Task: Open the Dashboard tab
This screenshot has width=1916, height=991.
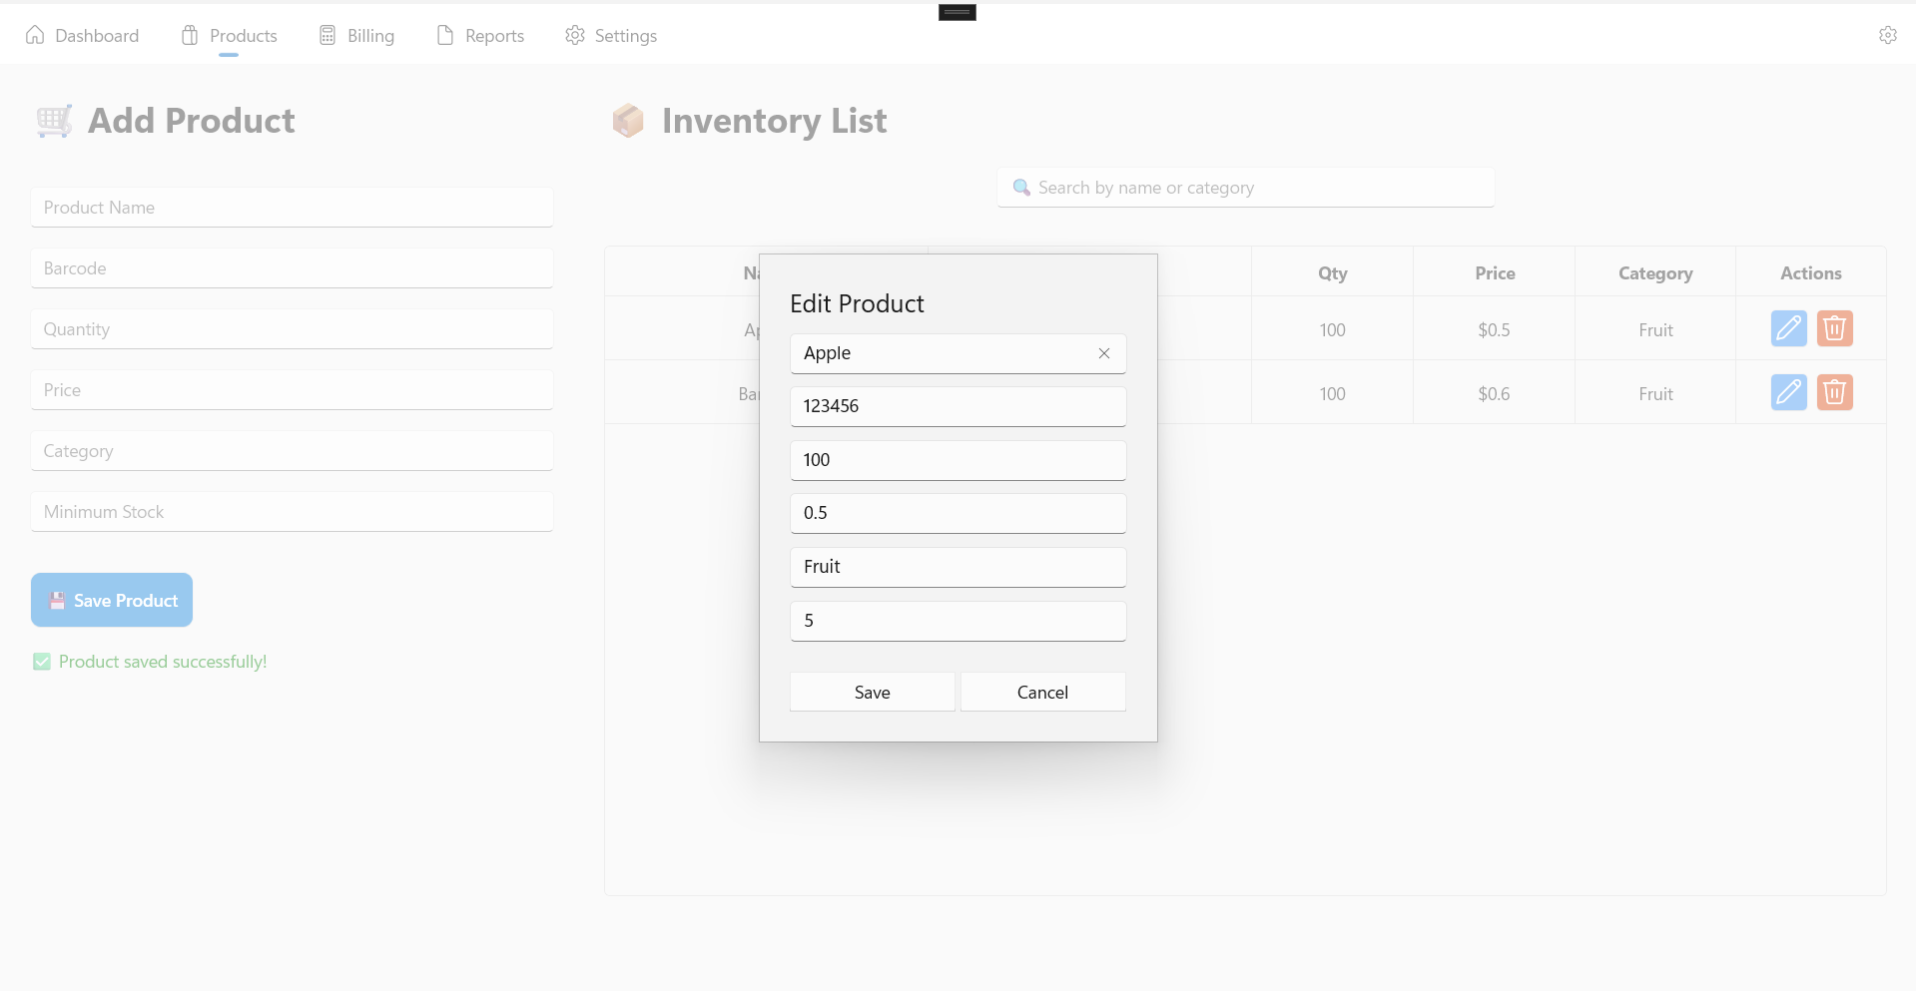Action: pos(82,36)
